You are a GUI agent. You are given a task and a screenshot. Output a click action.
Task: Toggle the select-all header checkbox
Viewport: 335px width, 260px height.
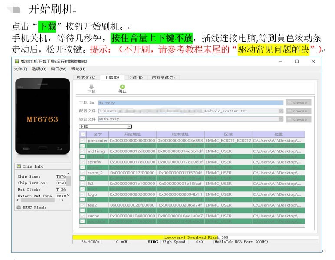coord(83,134)
